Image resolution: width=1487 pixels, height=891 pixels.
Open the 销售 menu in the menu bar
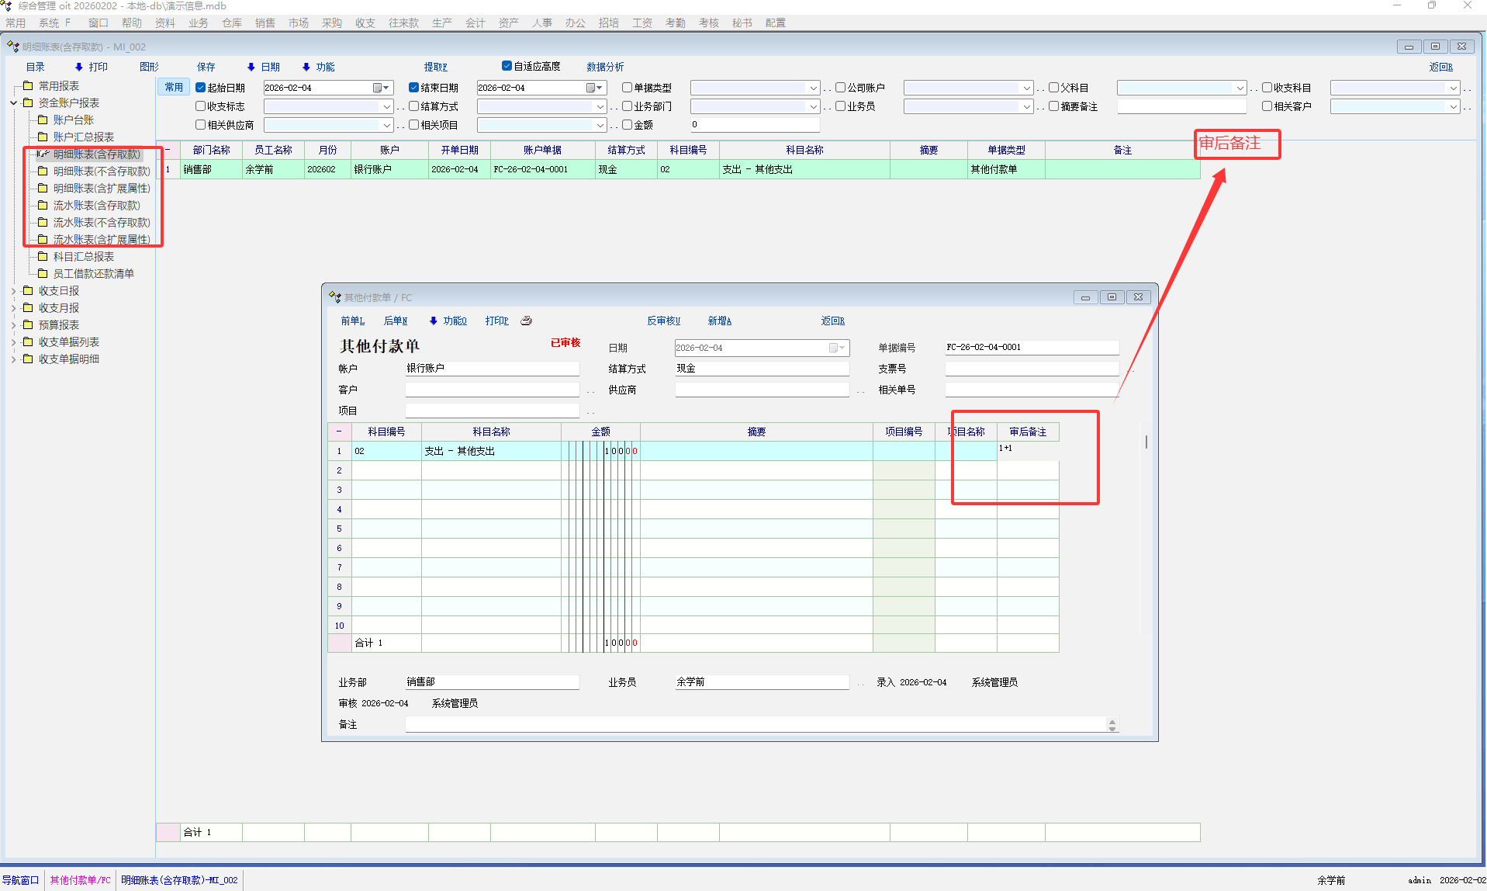(265, 23)
